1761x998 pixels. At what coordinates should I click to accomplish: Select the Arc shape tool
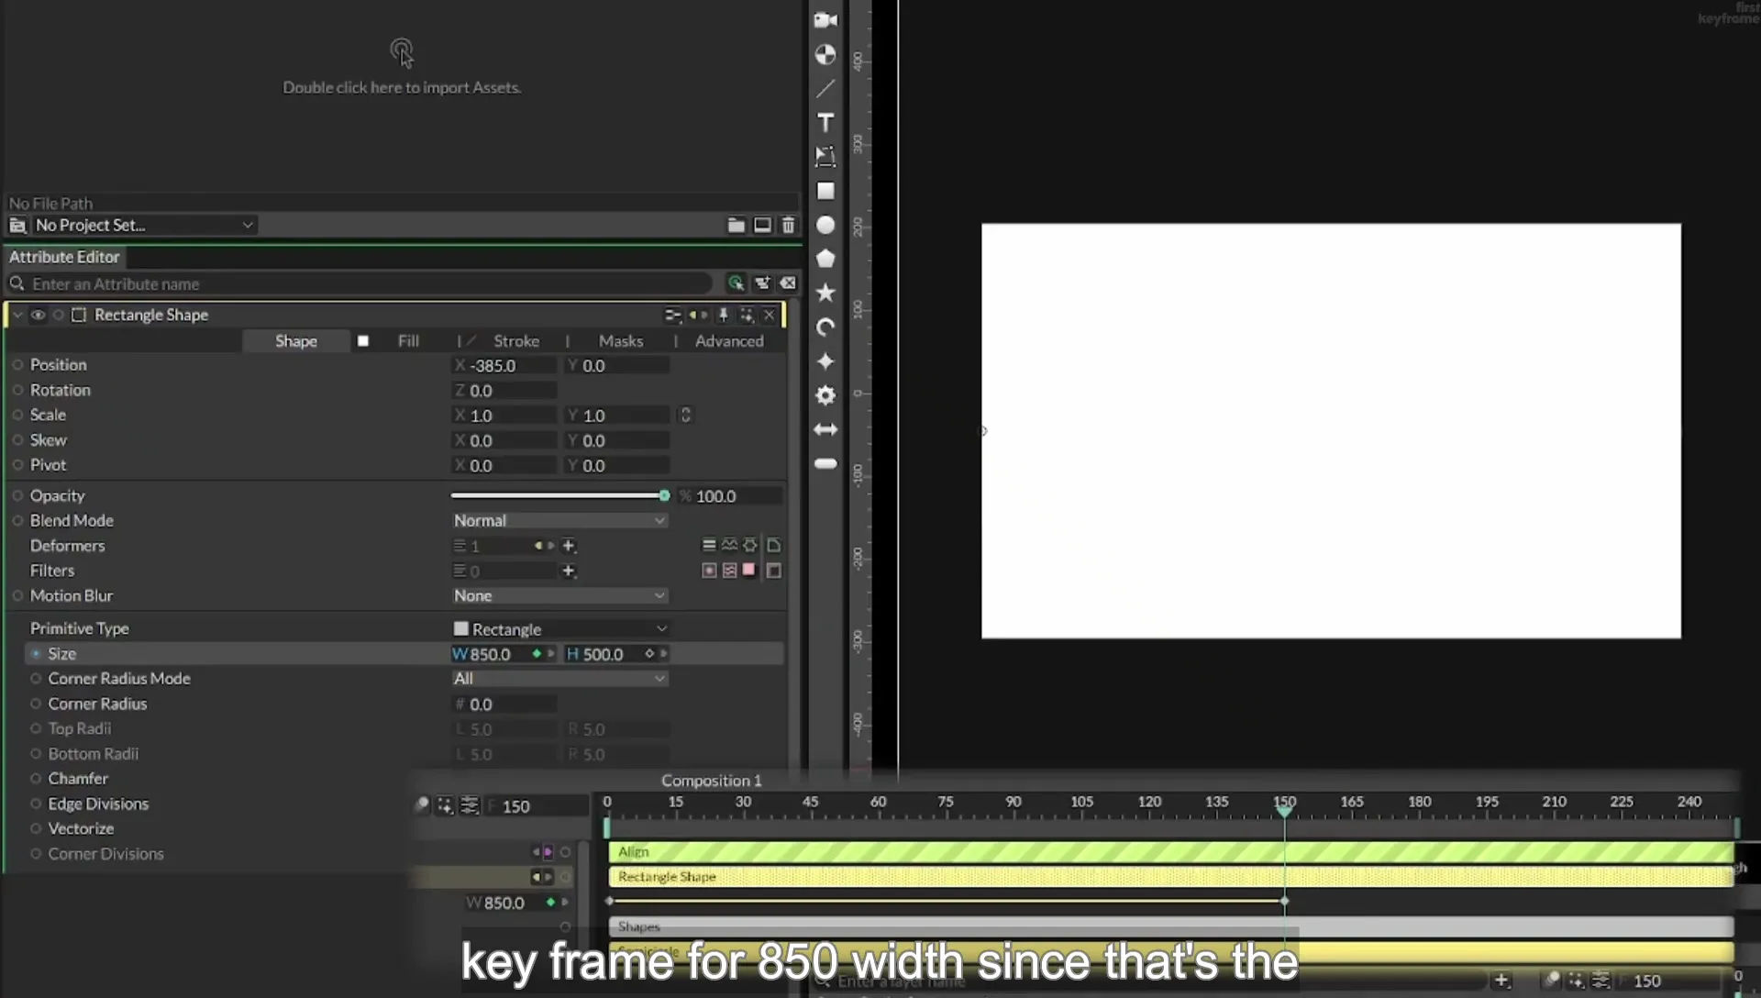tap(825, 327)
